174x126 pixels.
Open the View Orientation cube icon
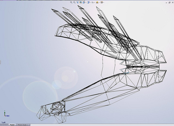pyautogui.click(x=84, y=2)
